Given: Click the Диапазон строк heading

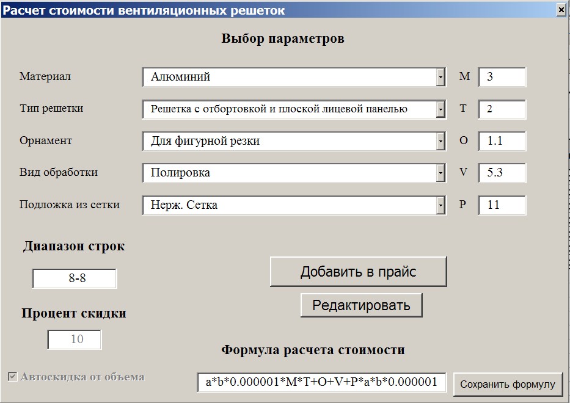Looking at the screenshot, I should pos(74,246).
